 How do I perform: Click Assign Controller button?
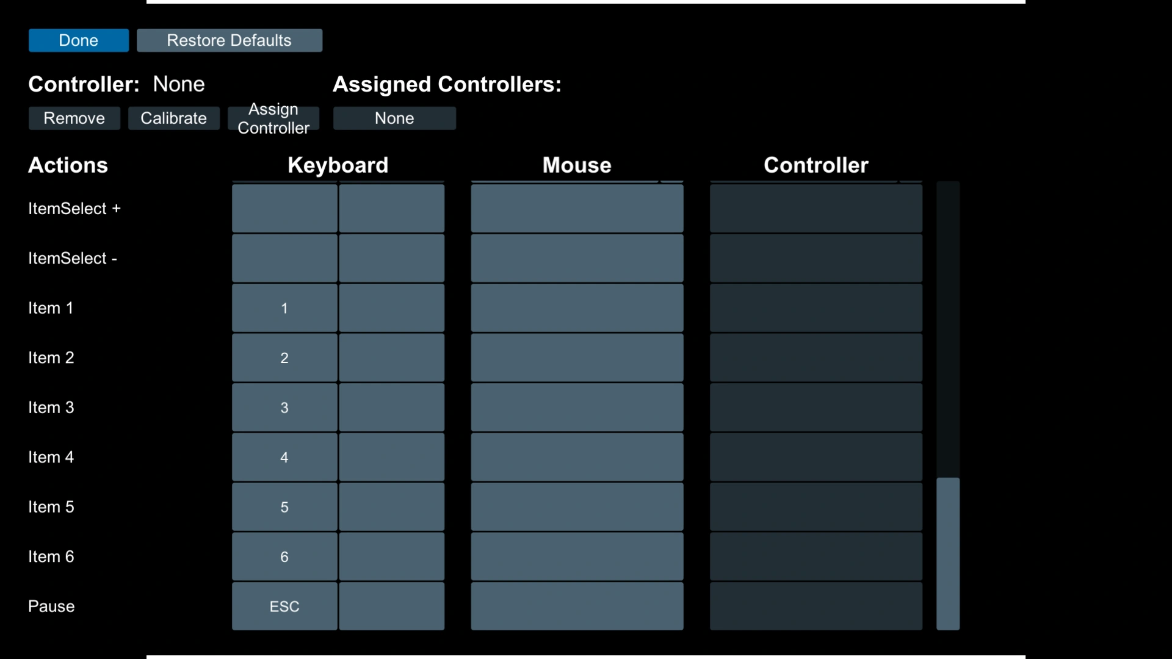(273, 118)
